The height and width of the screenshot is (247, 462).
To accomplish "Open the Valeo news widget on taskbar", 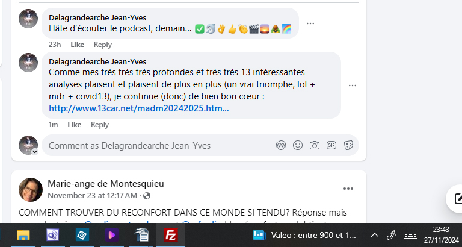I will 304,235.
